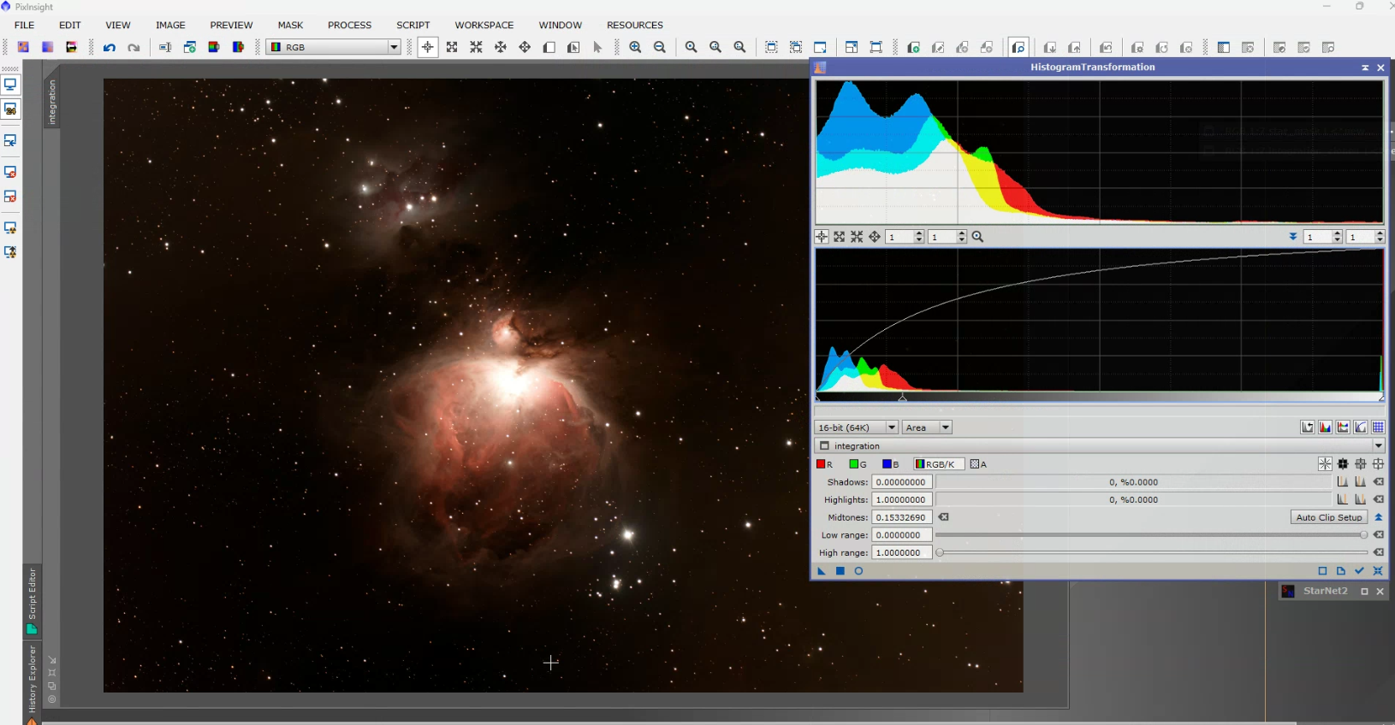This screenshot has height=725, width=1395.
Task: Toggle the readout mode asterisk icon
Action: (1325, 464)
